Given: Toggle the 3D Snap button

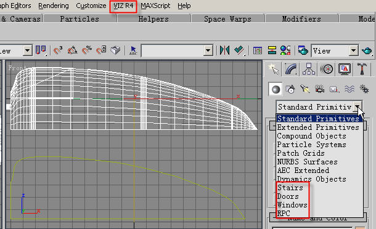Looking at the screenshot, I should (x=58, y=50).
